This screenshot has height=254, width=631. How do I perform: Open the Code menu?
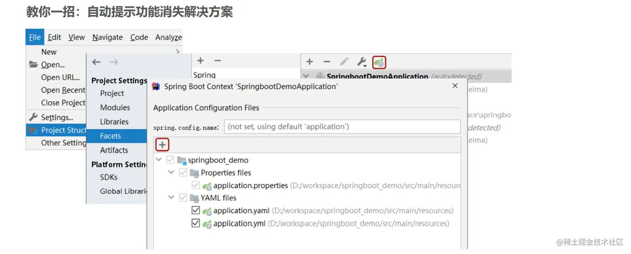(x=139, y=37)
